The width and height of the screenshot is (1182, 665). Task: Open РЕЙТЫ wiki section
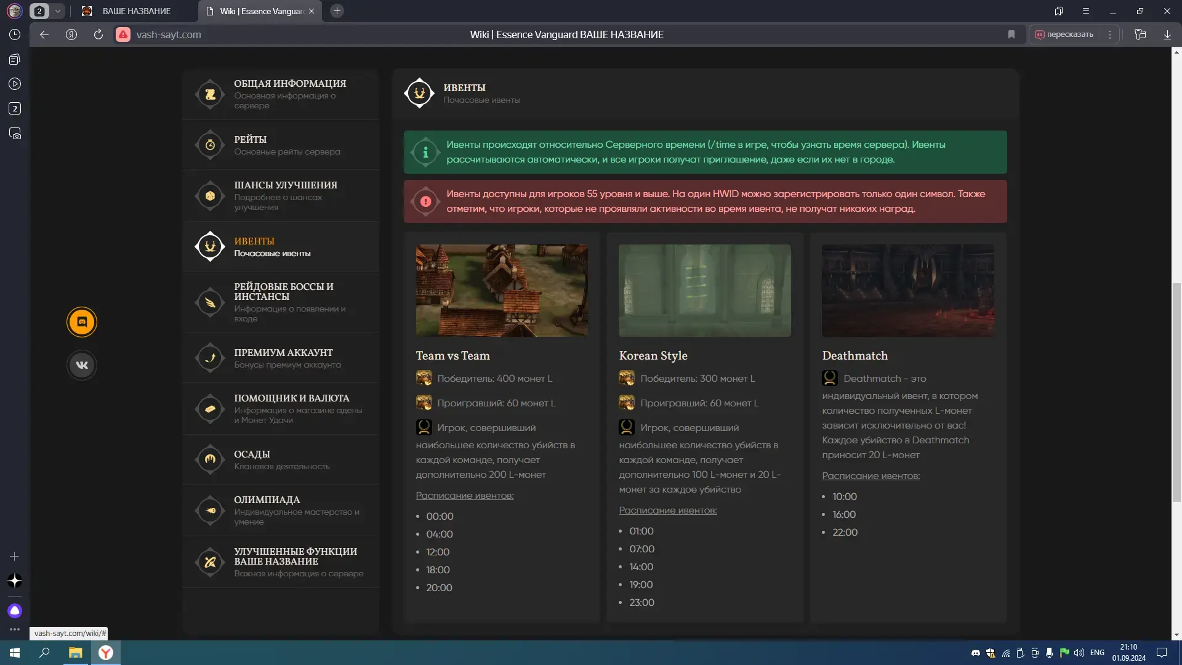click(x=281, y=145)
